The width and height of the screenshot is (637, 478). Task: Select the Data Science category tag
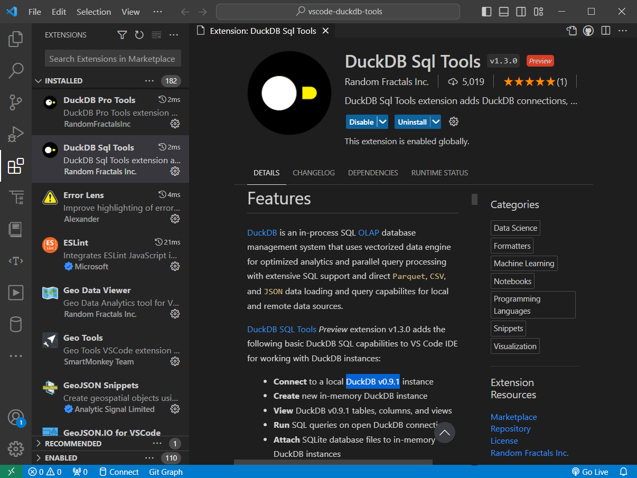[516, 228]
